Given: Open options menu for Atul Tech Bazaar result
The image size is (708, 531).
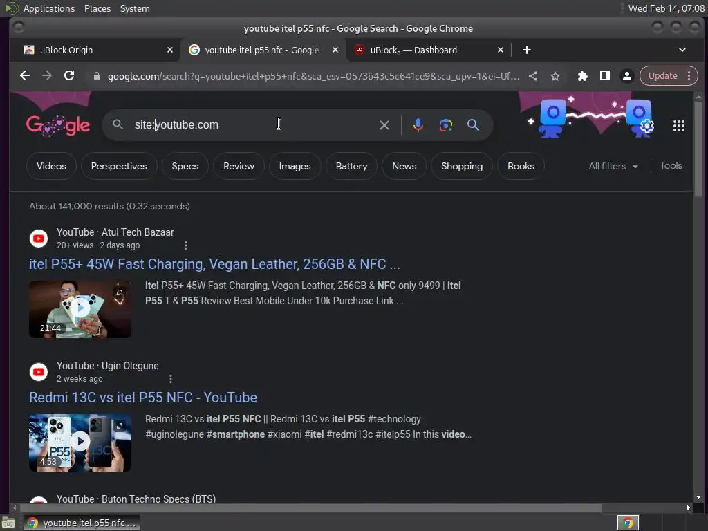Looking at the screenshot, I should coord(185,245).
